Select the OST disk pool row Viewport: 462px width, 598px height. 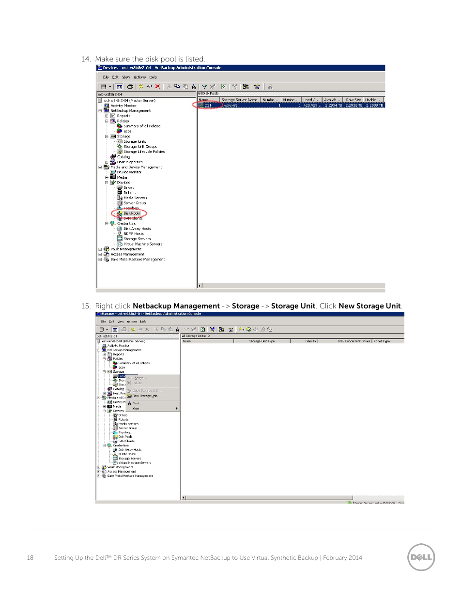[x=291, y=105]
